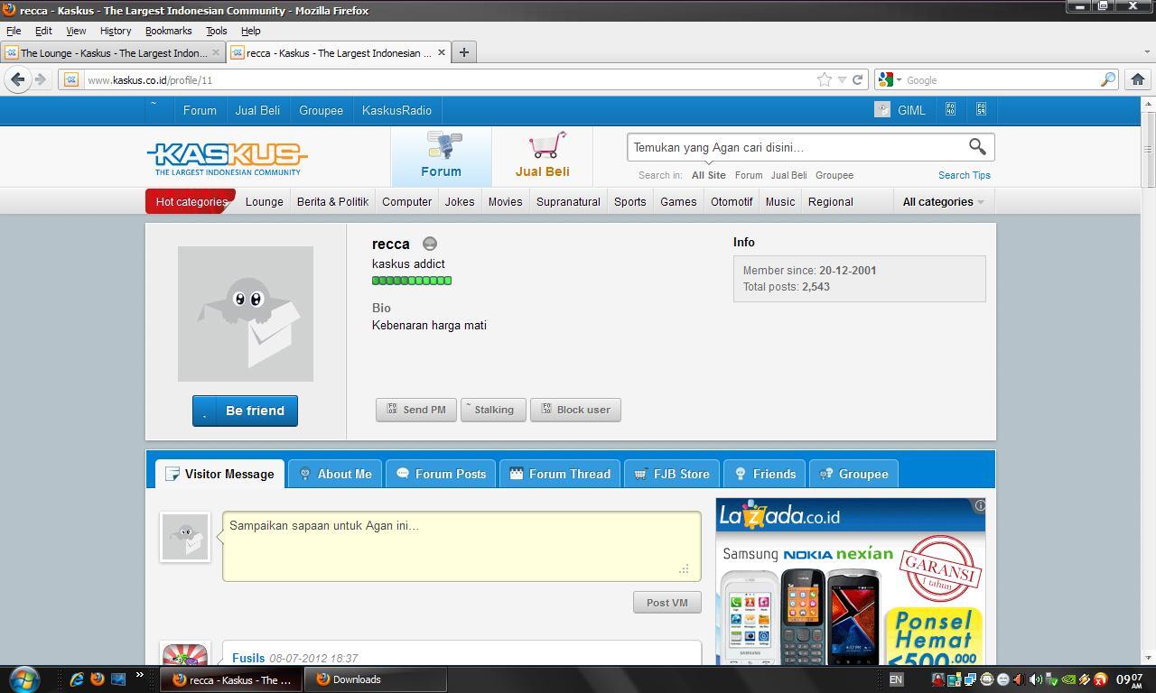Close the recca profile tab
The image size is (1156, 693).
[441, 52]
